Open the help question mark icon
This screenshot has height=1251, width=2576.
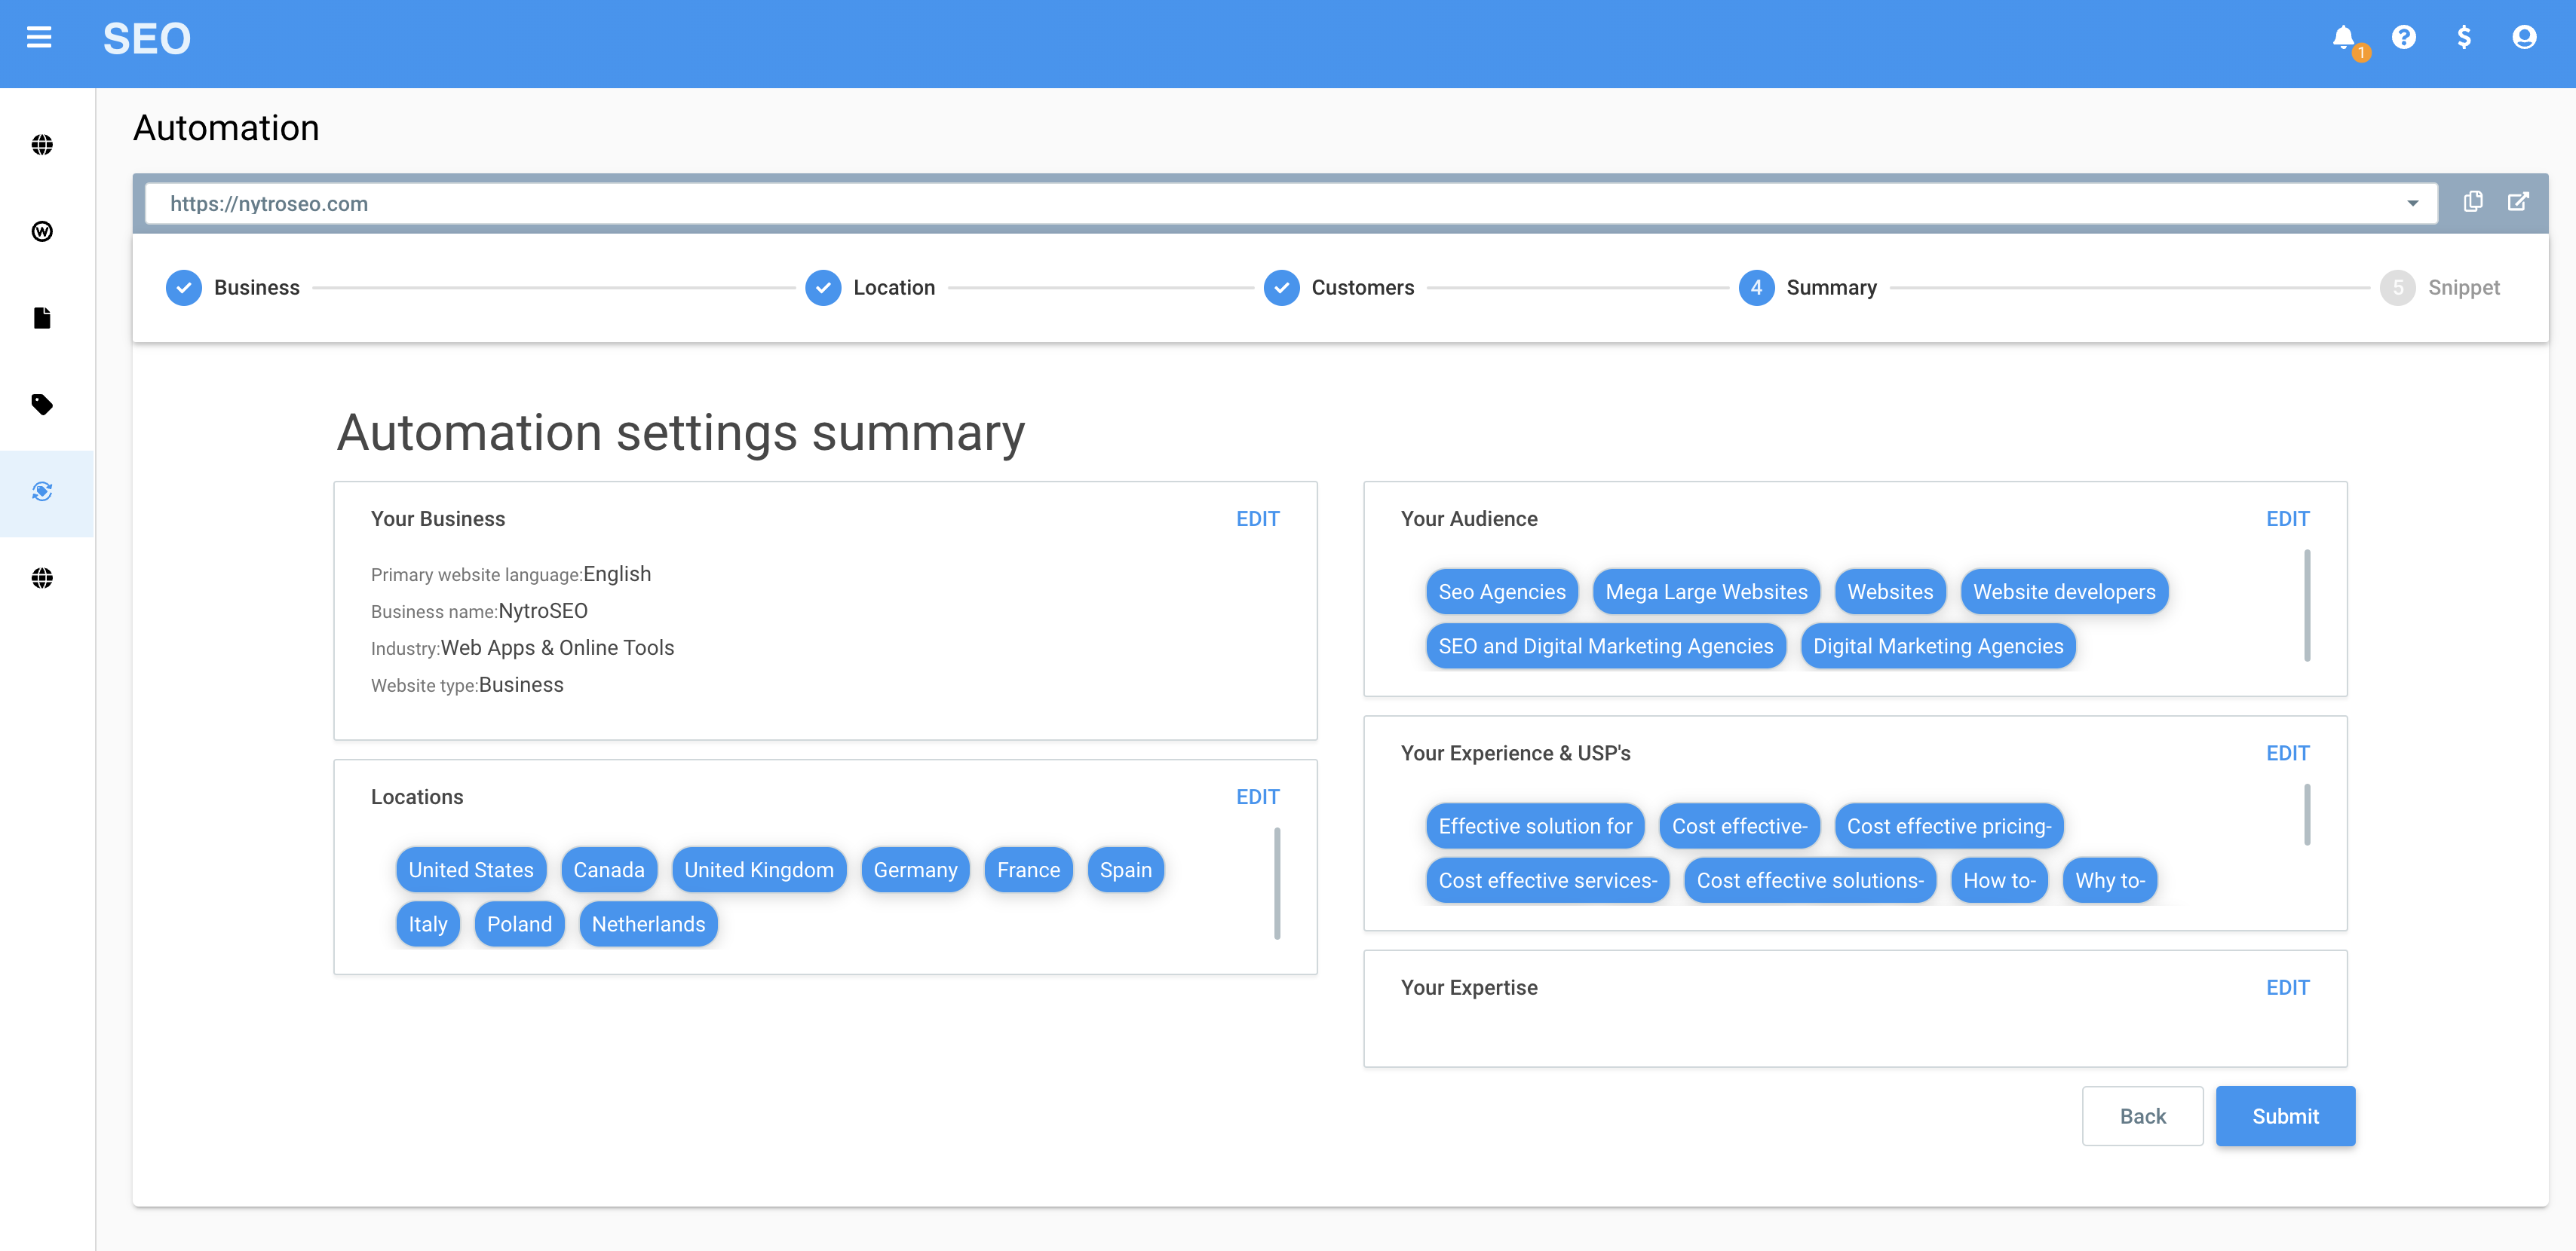pos(2404,38)
